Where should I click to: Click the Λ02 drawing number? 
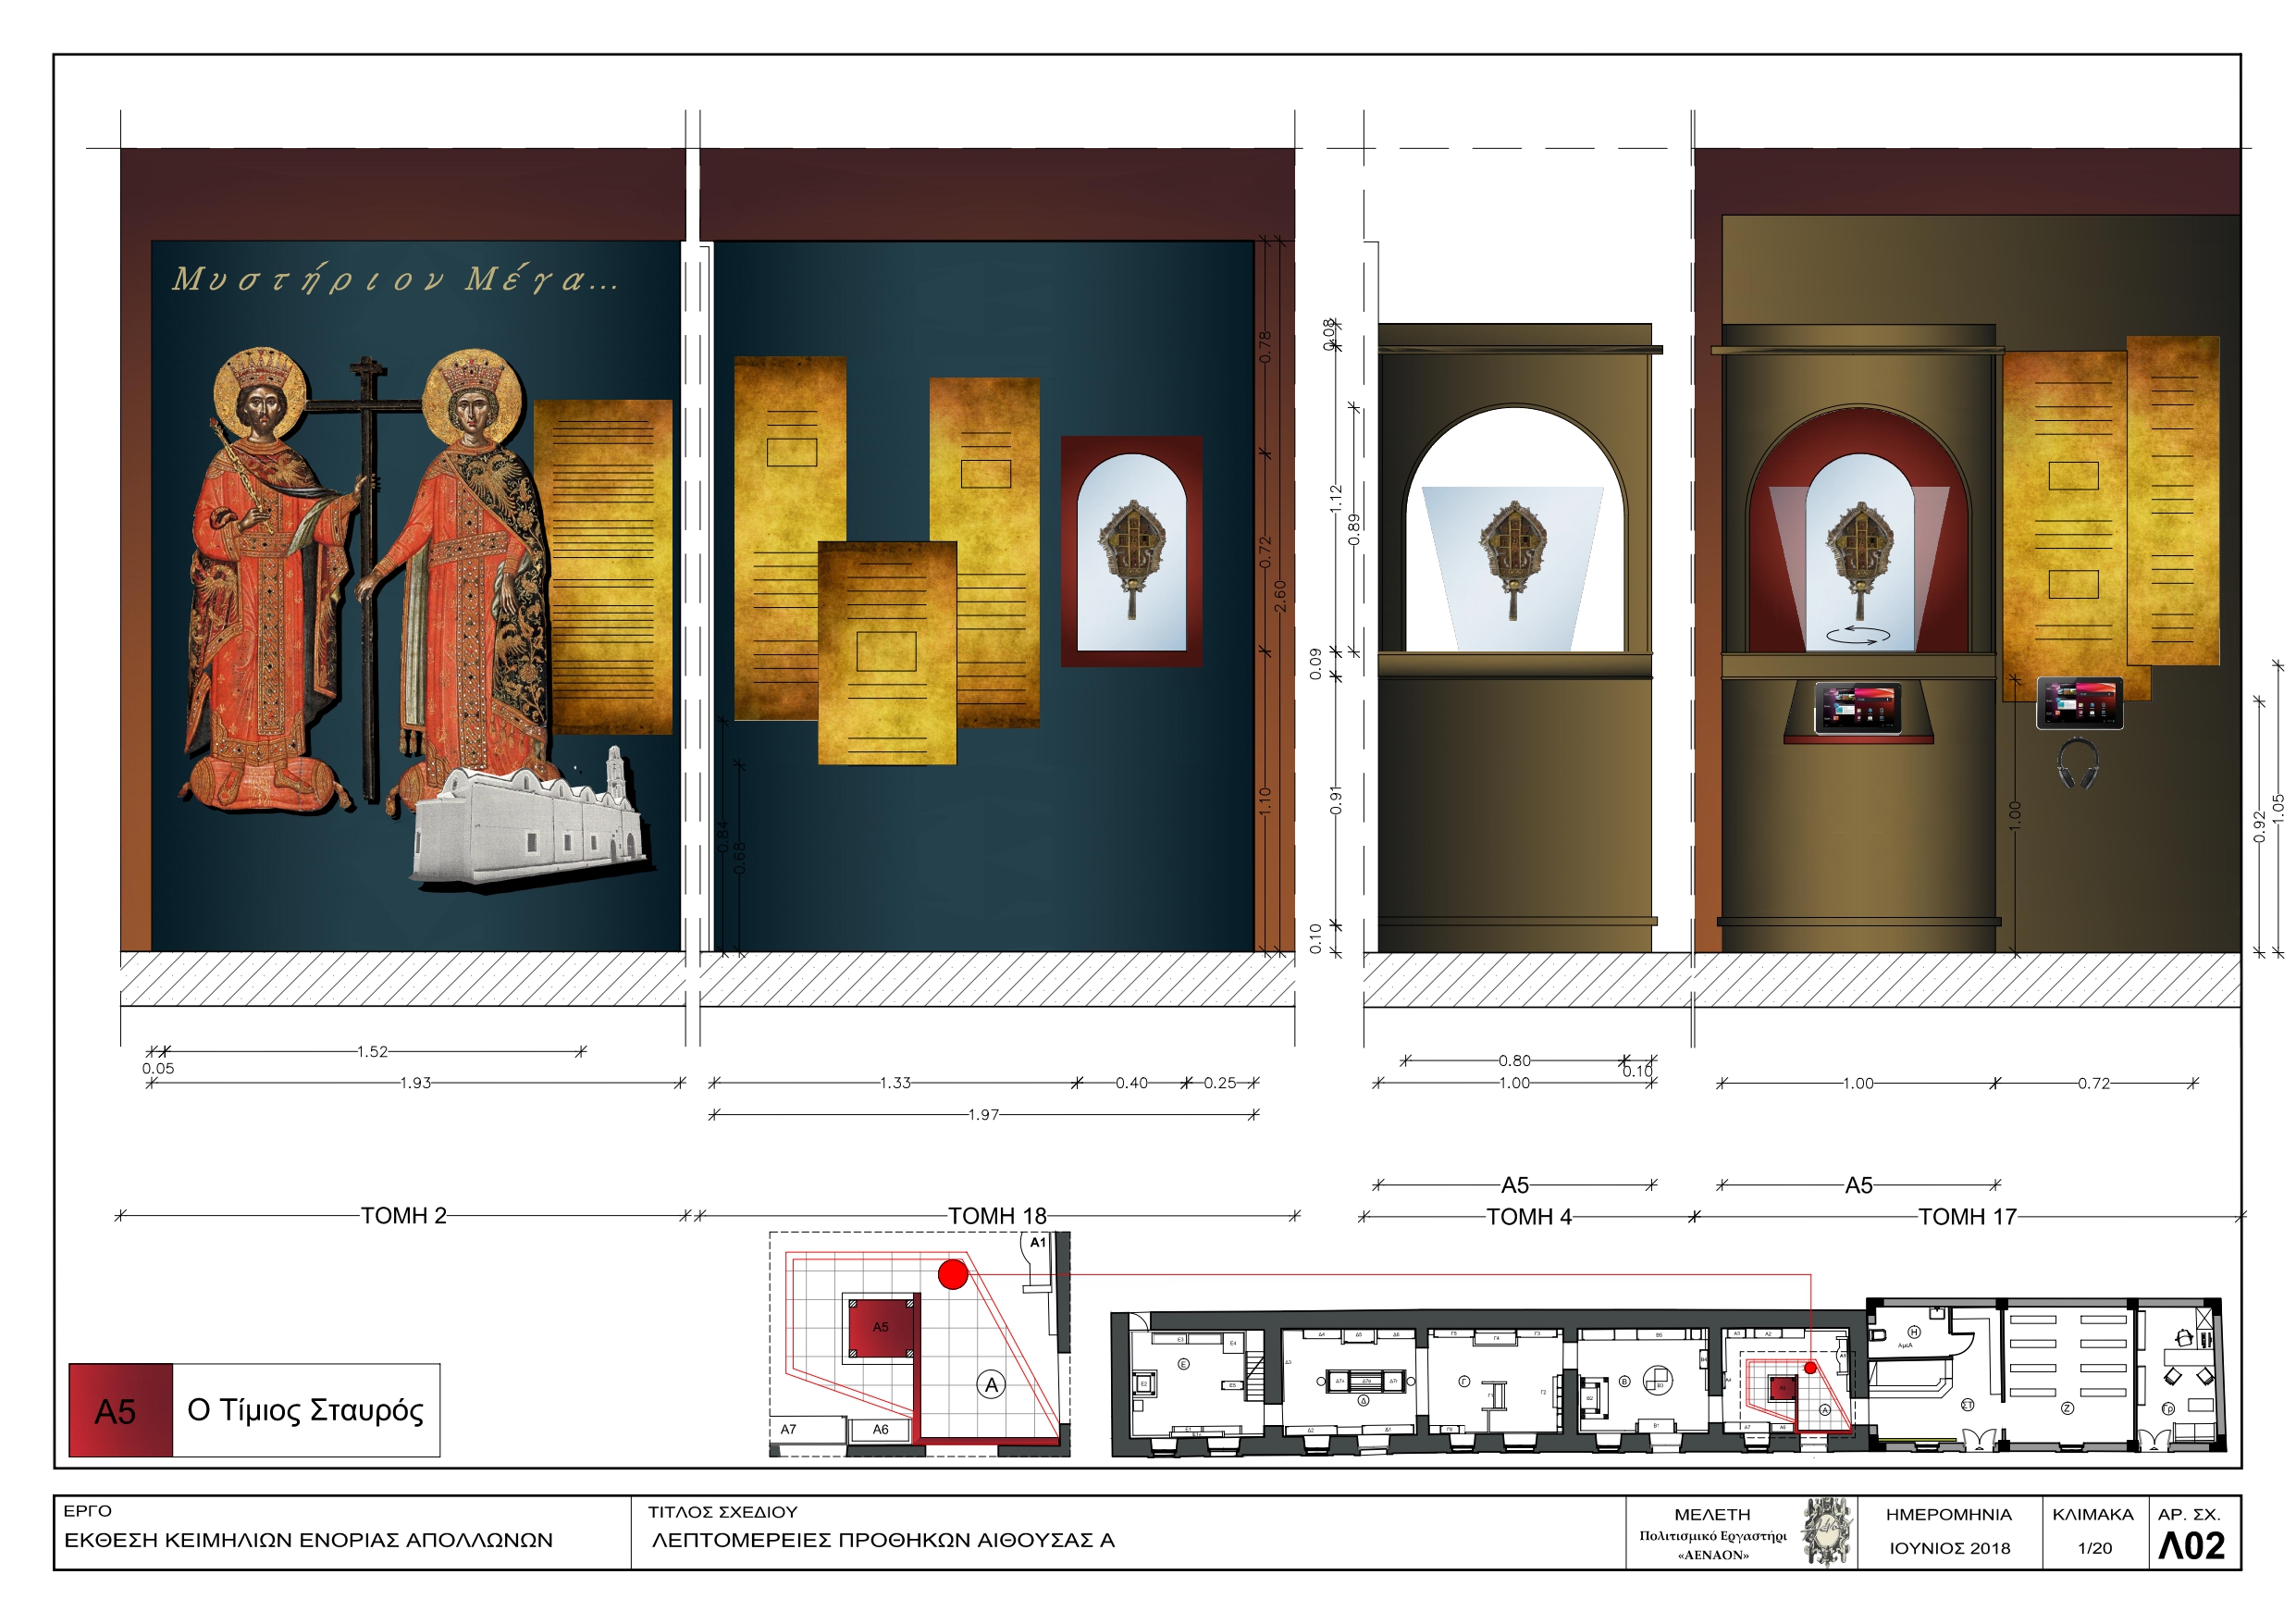[2191, 1546]
